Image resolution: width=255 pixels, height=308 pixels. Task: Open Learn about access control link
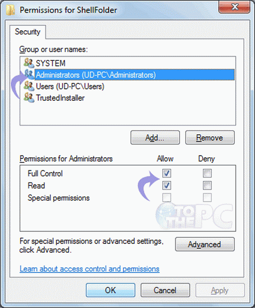(89, 269)
